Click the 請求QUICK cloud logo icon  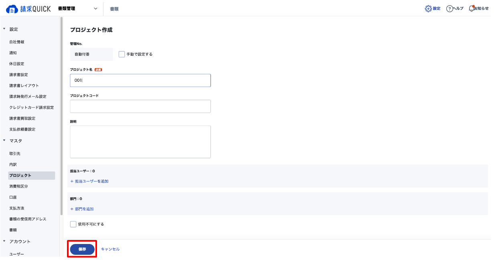tap(12, 9)
